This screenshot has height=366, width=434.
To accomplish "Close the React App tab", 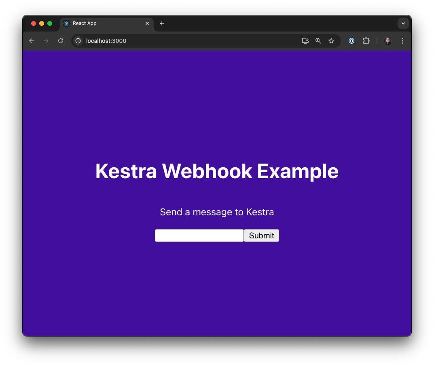I will (x=147, y=23).
